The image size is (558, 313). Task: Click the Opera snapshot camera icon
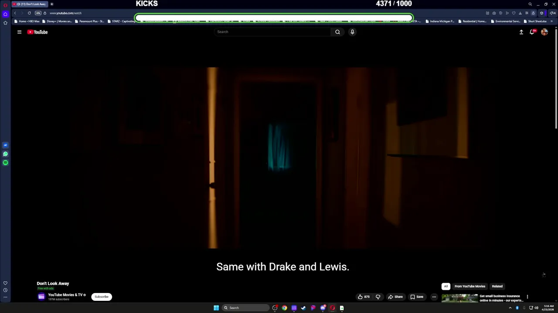pos(494,13)
